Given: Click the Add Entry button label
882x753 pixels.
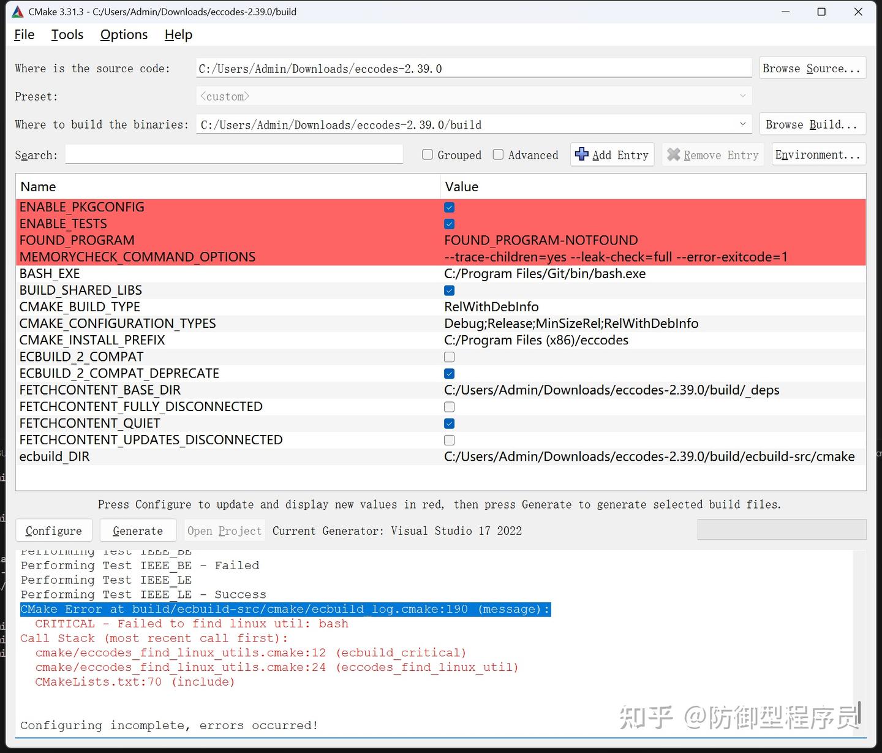Looking at the screenshot, I should coord(620,155).
